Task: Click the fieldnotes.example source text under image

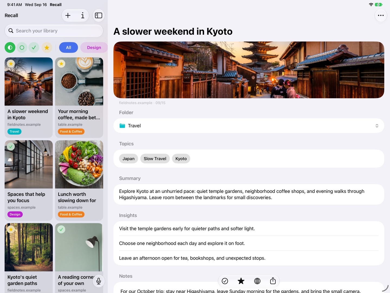Action: click(136, 103)
